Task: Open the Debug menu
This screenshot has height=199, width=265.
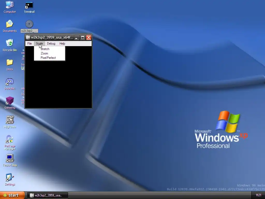Action: [51, 44]
